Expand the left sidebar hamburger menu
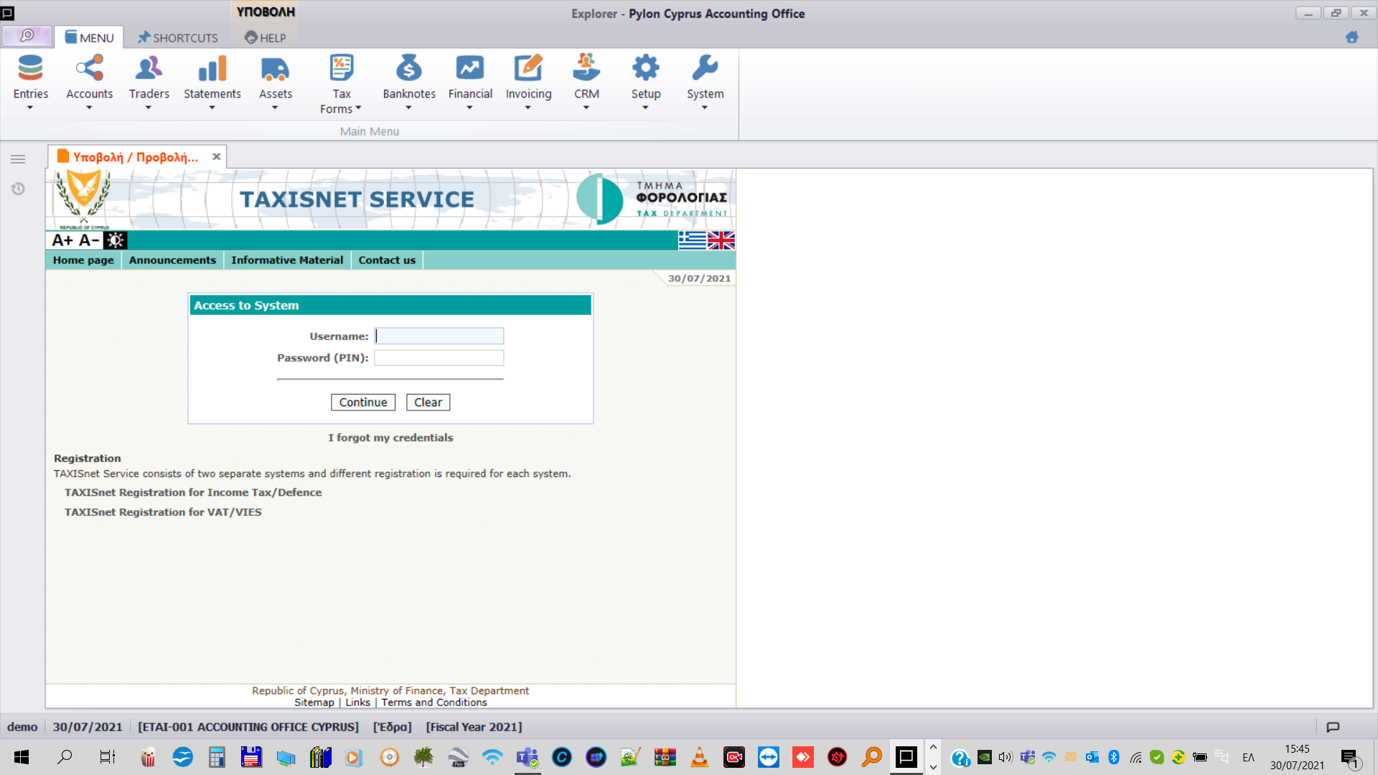Screen dimensions: 1378x775 pos(19,159)
